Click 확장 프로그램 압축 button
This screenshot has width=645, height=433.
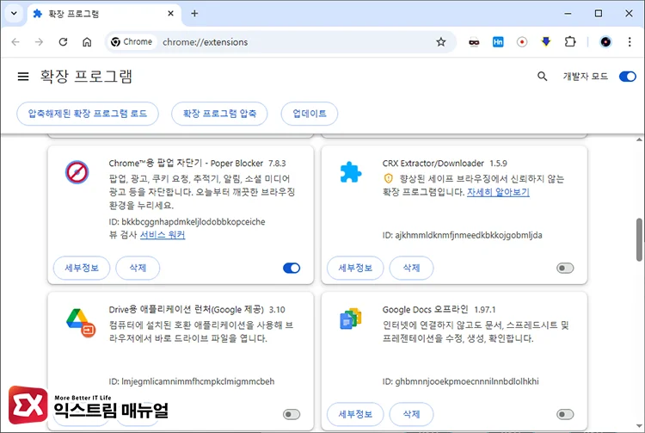[219, 114]
